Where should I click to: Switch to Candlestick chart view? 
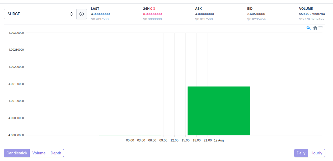17,153
